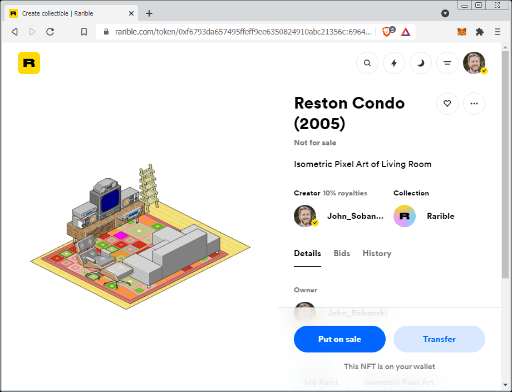
Task: Switch to the Bids tab
Action: pos(342,253)
